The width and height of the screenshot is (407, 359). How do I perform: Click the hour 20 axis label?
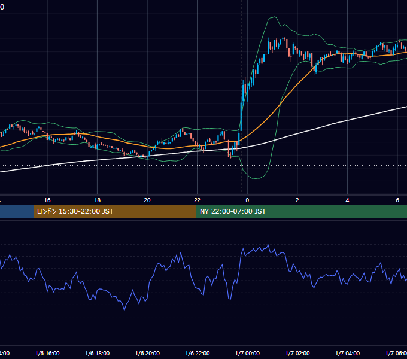[x=147, y=200]
